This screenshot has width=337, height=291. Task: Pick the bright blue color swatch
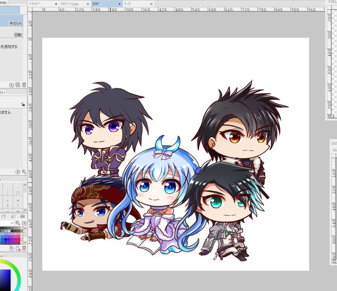6,239
